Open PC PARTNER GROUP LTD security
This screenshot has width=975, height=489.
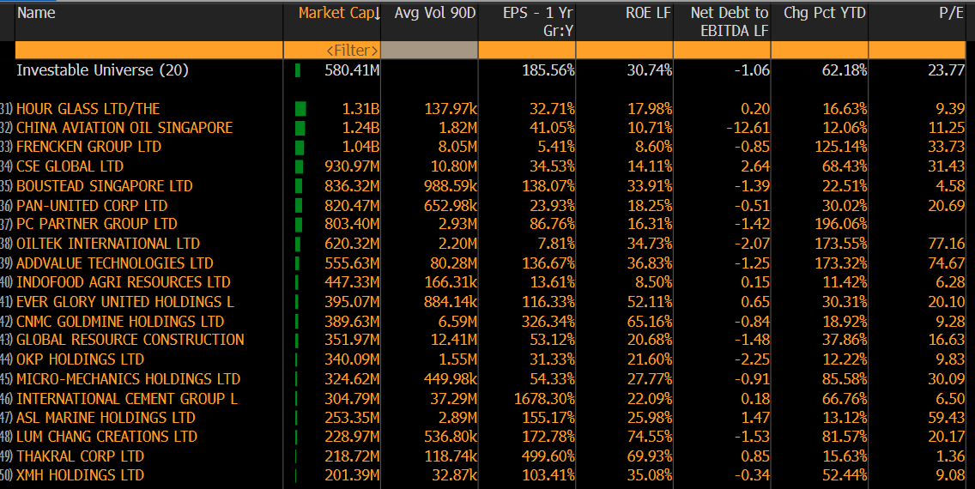[97, 224]
